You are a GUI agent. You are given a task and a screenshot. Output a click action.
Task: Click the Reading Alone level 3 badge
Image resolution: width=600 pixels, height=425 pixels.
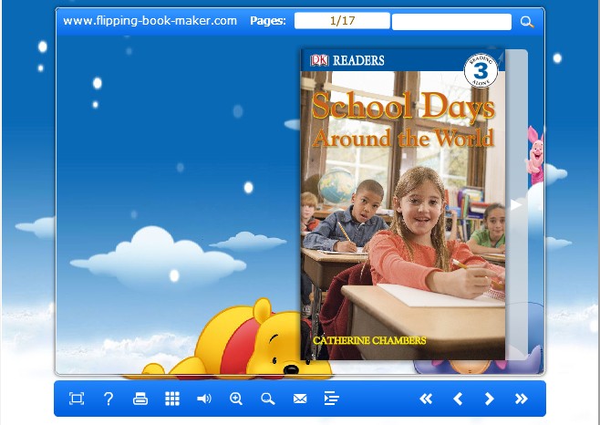[481, 70]
